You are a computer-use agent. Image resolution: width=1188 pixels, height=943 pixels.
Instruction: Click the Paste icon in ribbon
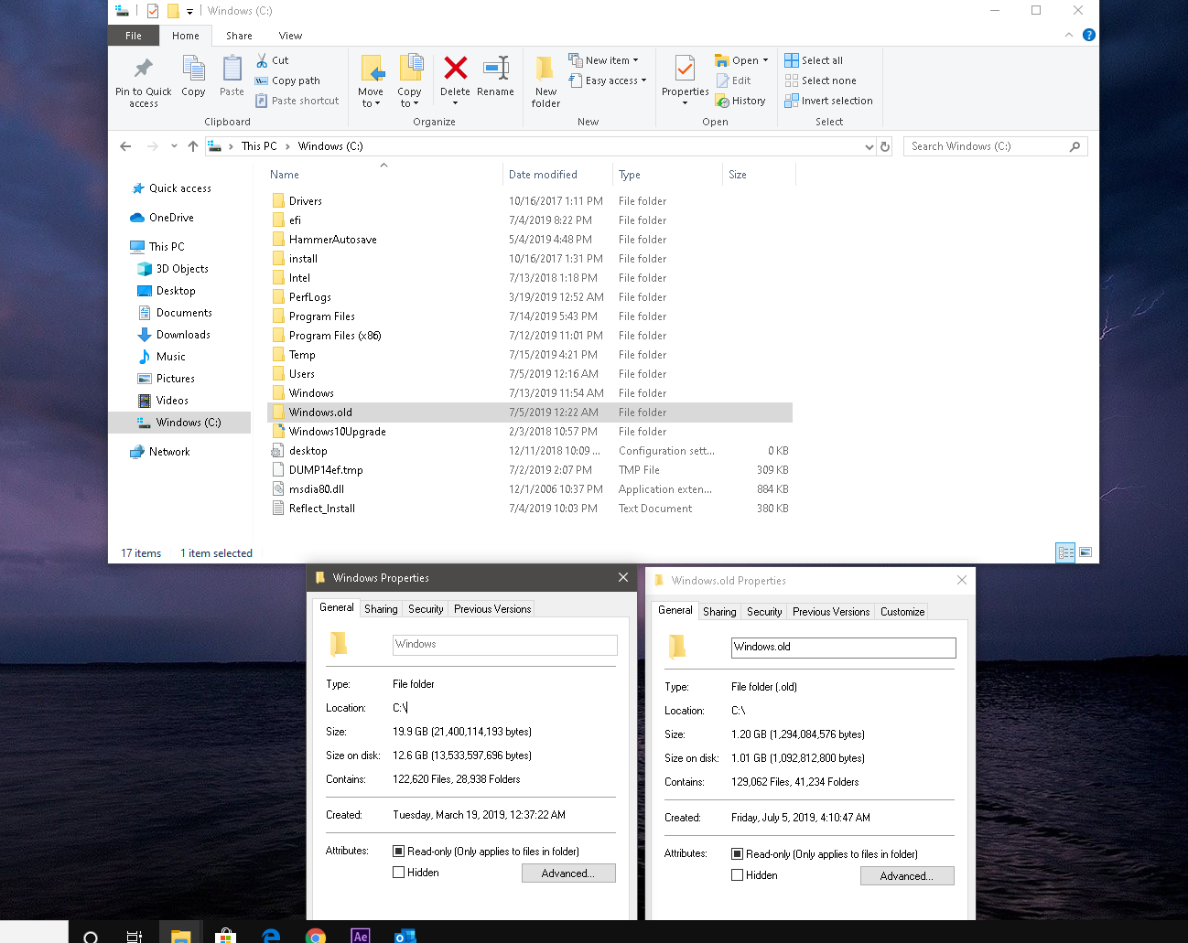pyautogui.click(x=232, y=69)
